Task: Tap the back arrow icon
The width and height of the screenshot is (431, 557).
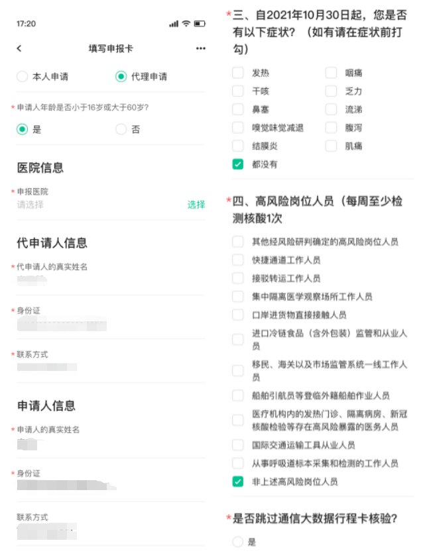Action: (x=19, y=48)
